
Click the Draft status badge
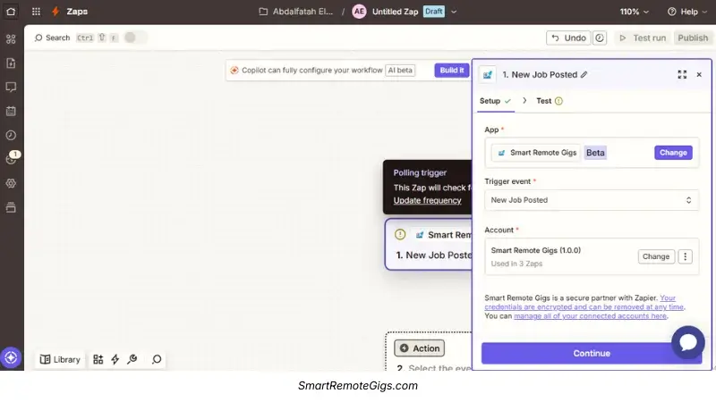(434, 12)
